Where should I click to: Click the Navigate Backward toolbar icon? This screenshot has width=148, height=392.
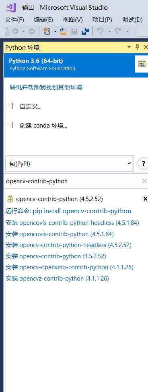[x=15, y=31]
